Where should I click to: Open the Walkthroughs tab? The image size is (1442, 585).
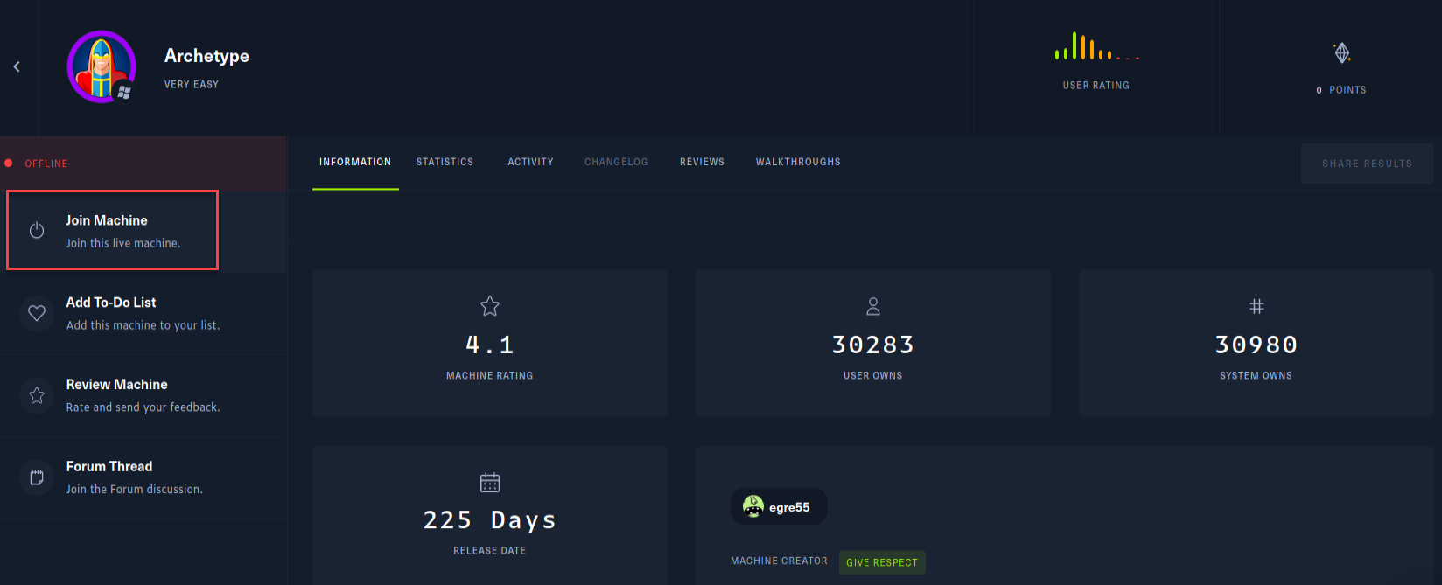click(x=798, y=162)
